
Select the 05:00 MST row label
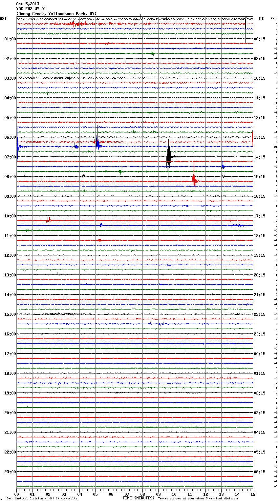click(10, 118)
